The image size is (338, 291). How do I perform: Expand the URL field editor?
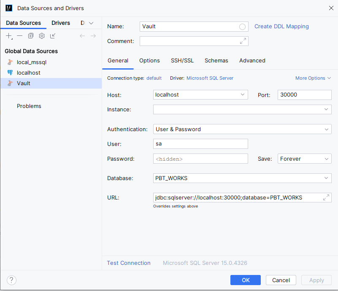point(326,197)
